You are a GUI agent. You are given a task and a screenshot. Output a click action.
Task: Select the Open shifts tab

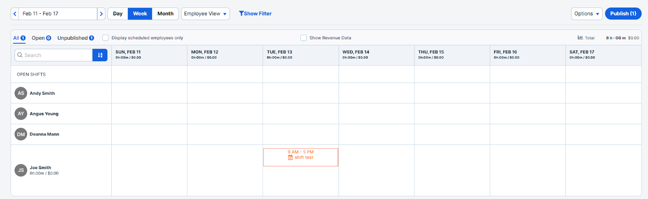pos(41,38)
